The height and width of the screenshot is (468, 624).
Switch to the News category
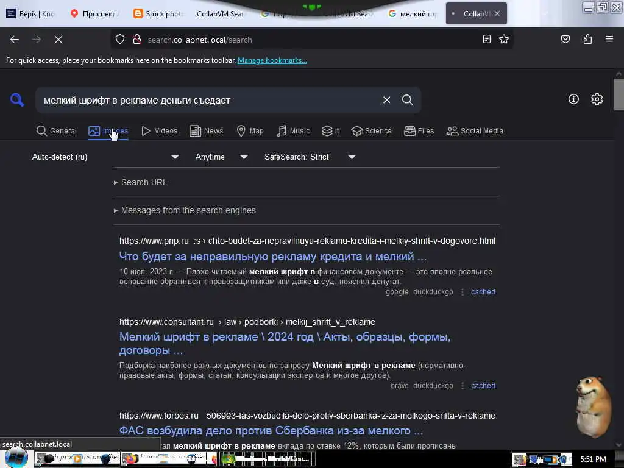point(207,131)
